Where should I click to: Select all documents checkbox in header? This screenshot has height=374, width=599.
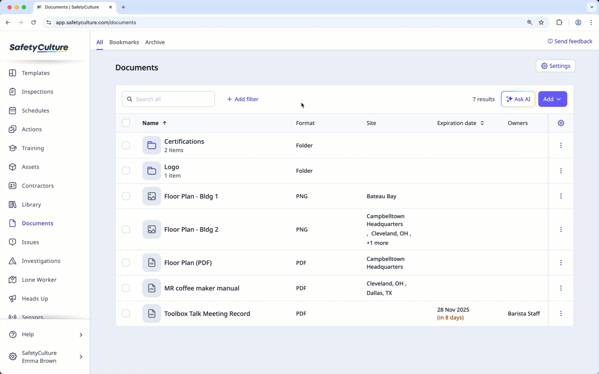[x=126, y=123]
